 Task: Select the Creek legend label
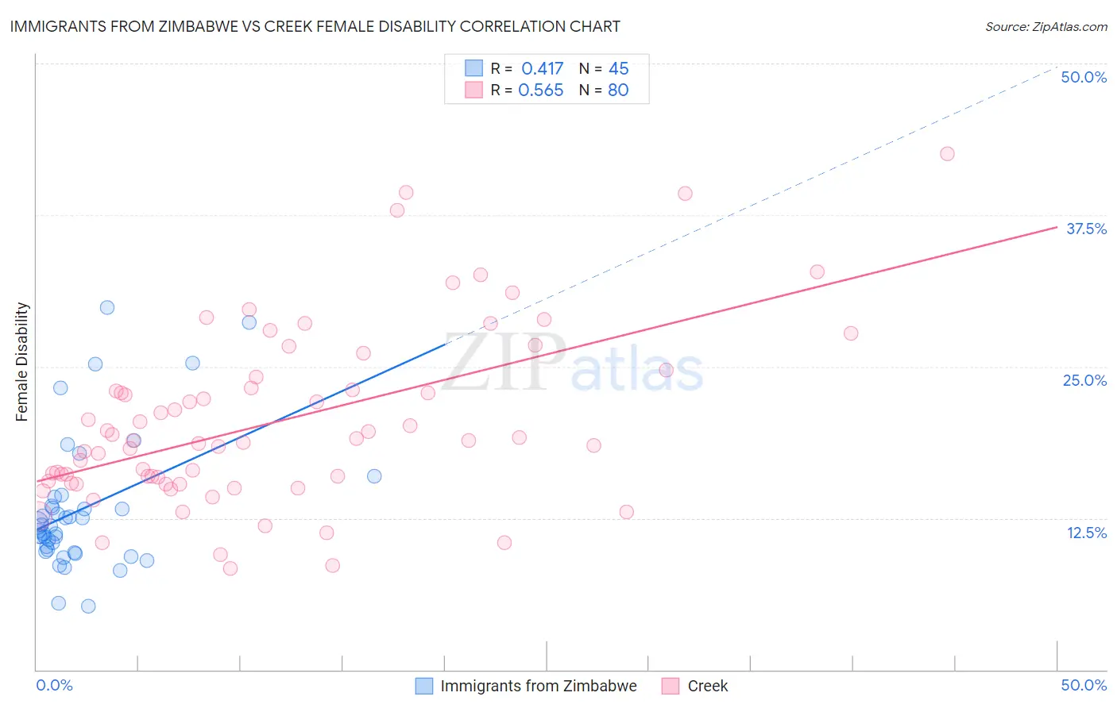(x=708, y=686)
